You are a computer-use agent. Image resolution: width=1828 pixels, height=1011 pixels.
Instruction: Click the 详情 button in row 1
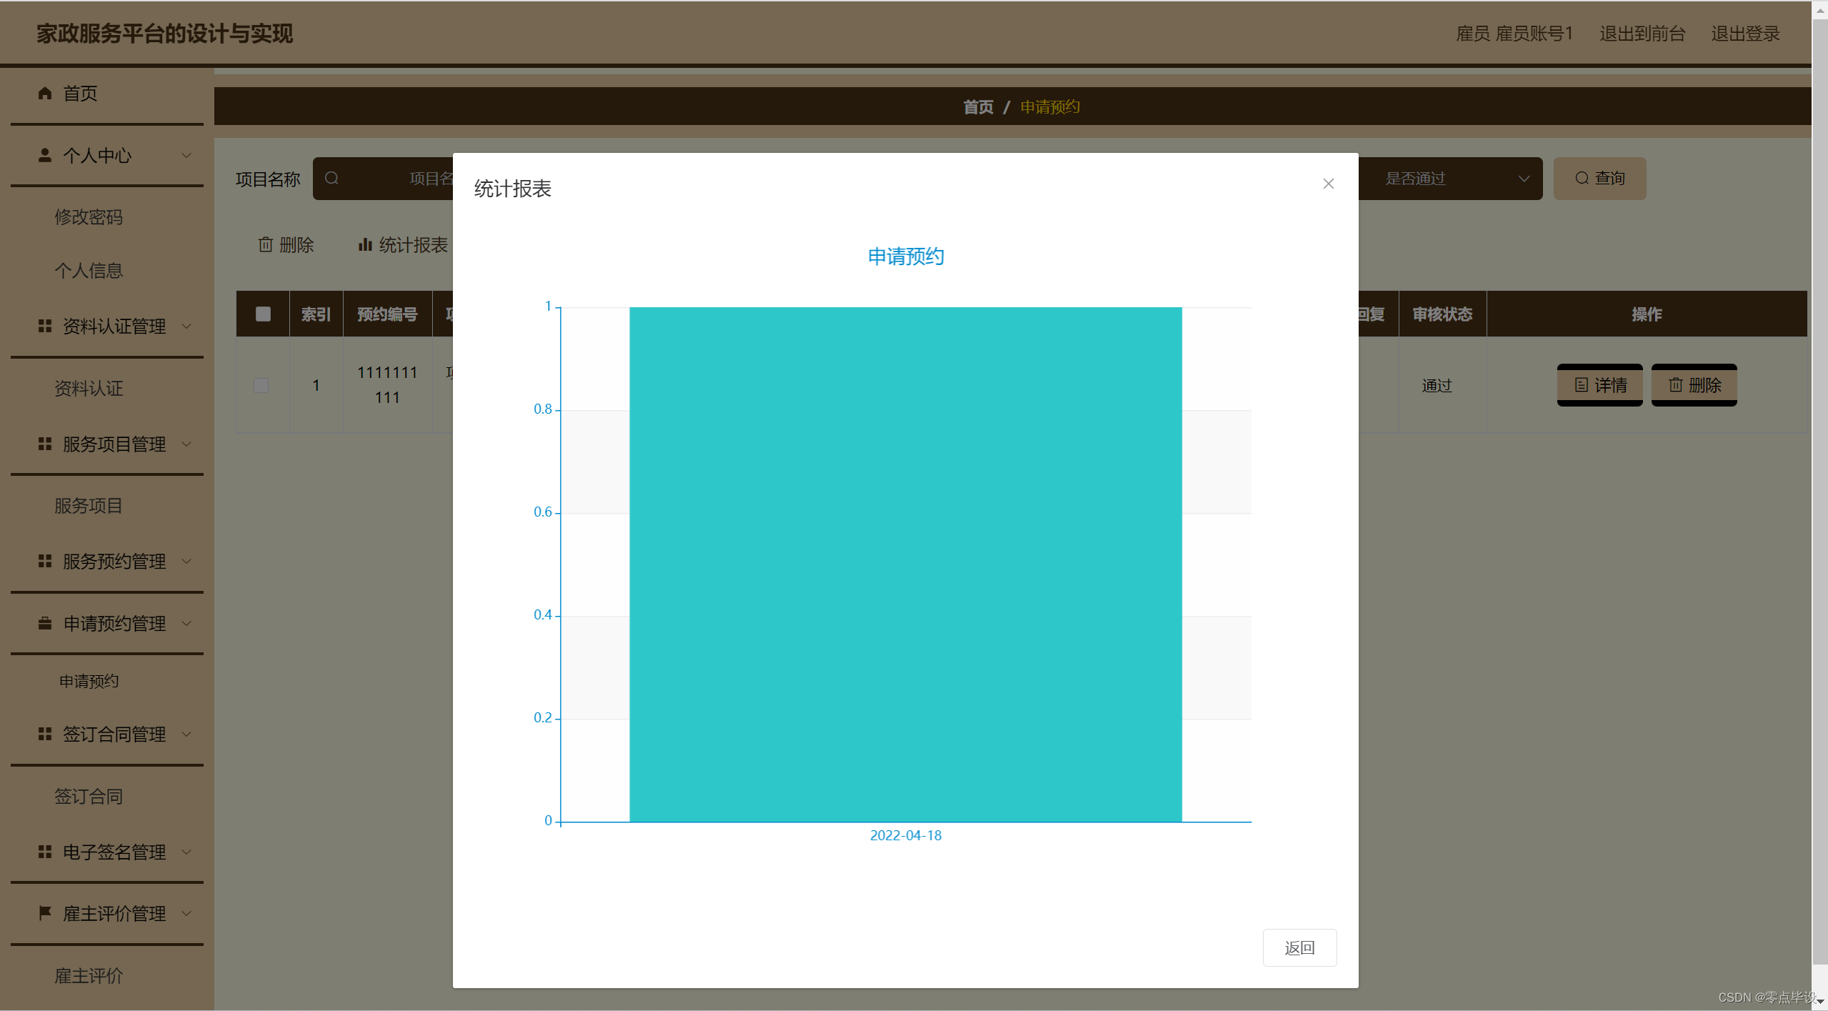(x=1599, y=385)
